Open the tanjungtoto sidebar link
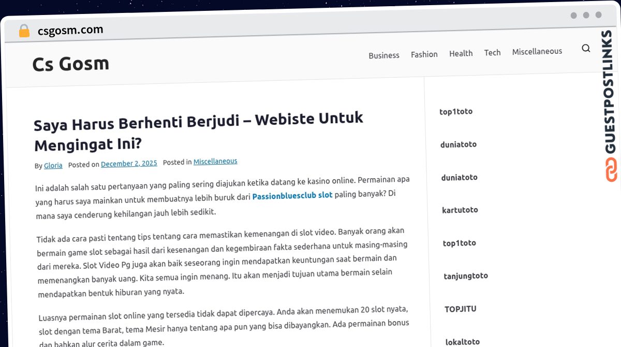The height and width of the screenshot is (347, 621). (x=466, y=276)
